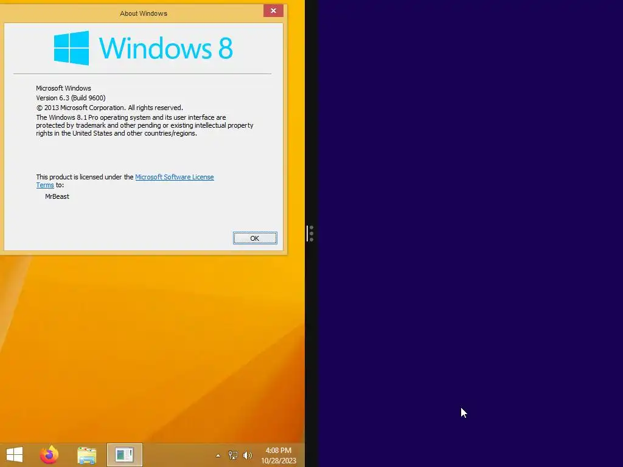Click the Microsoft Windows heading text
The height and width of the screenshot is (467, 623).
click(63, 88)
